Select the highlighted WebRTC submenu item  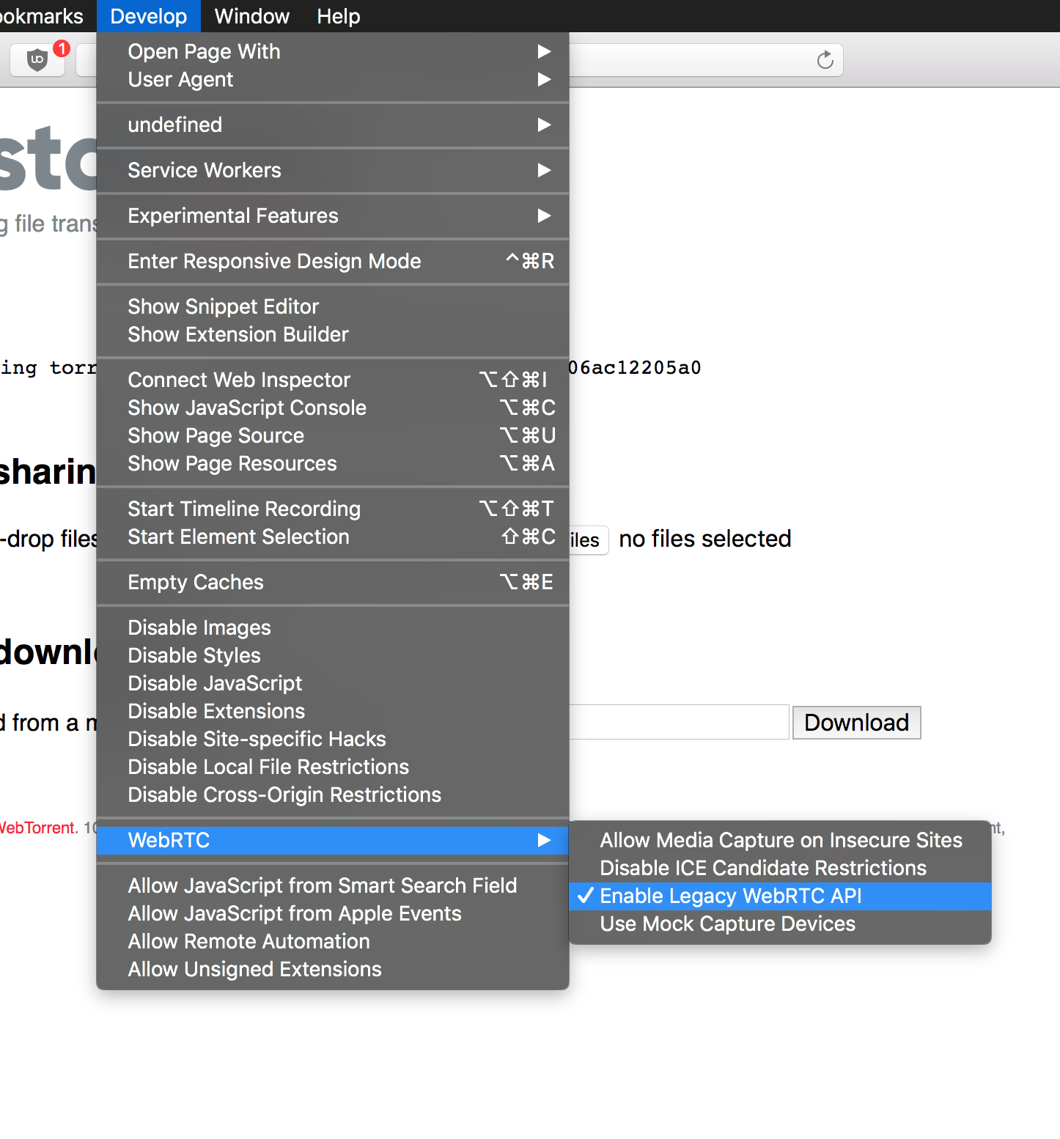click(x=333, y=840)
